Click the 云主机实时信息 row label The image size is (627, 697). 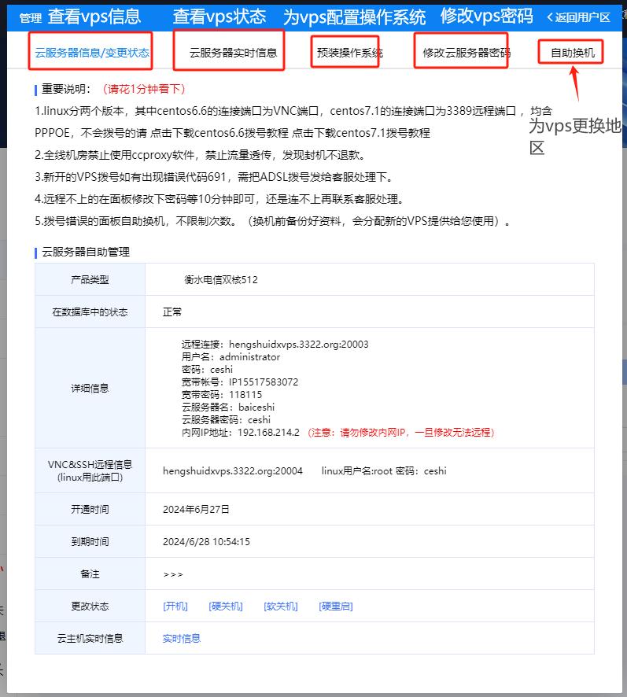90,638
